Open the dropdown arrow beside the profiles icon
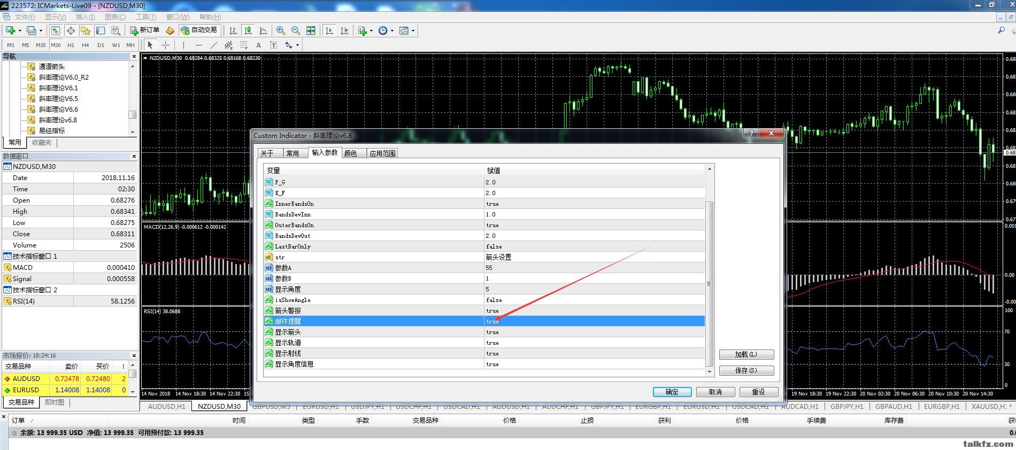Image resolution: width=1016 pixels, height=450 pixels. [41, 30]
